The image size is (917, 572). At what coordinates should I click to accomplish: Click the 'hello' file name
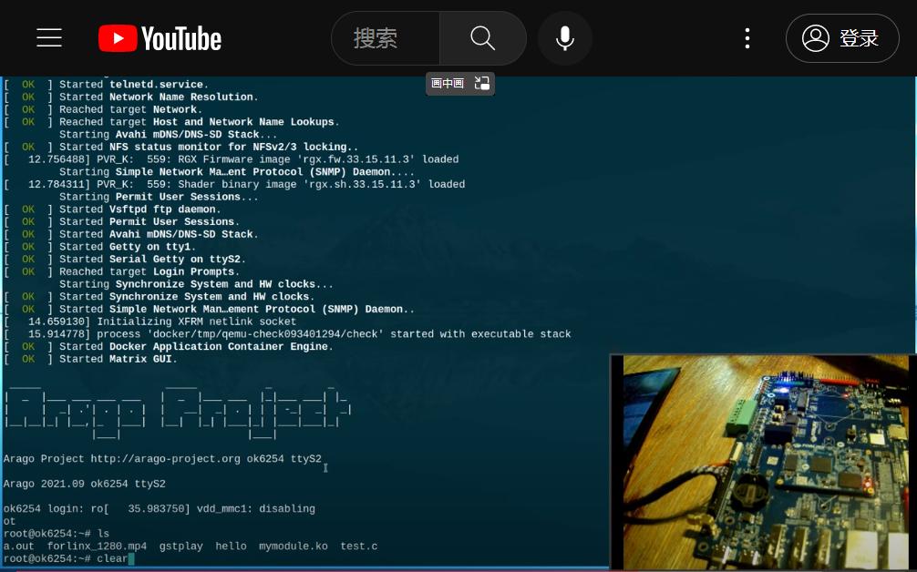[x=231, y=546]
